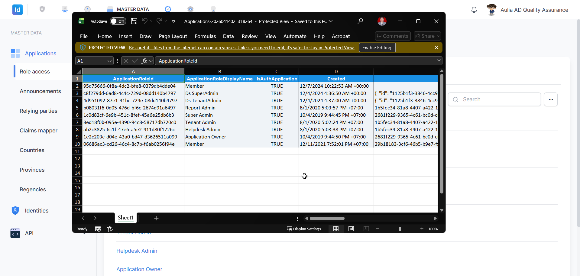The width and height of the screenshot is (580, 276).
Task: Click the Undo arrow in Excel
Action: [x=145, y=21]
